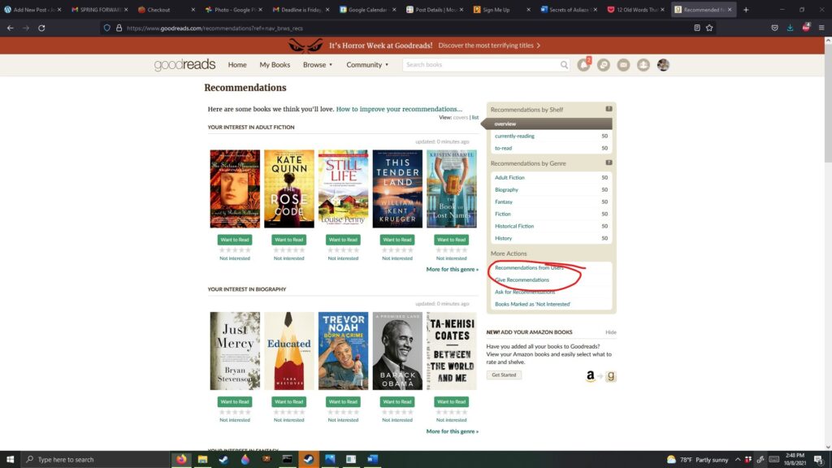This screenshot has height=468, width=832.
Task: Bookmark this page with the star
Action: (709, 28)
